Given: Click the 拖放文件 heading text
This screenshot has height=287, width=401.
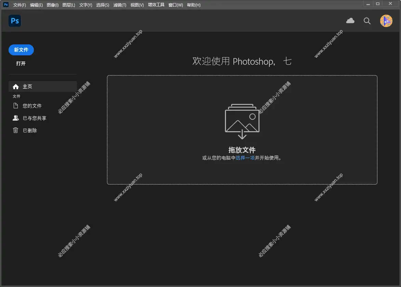Looking at the screenshot, I should point(242,150).
